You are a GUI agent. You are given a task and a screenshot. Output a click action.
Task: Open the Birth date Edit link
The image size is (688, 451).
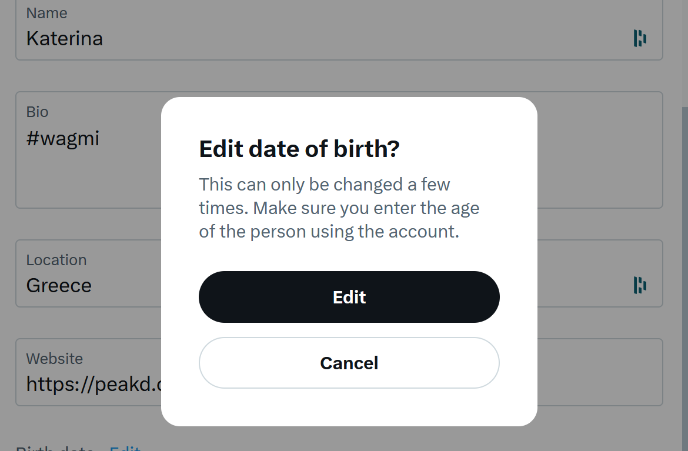coord(125,449)
